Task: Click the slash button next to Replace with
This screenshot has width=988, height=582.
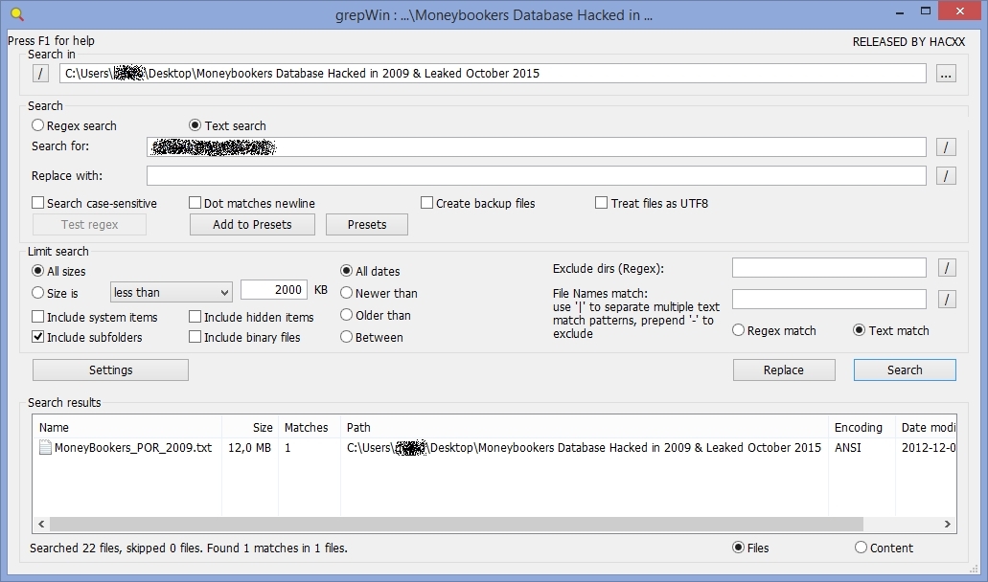Action: click(946, 175)
